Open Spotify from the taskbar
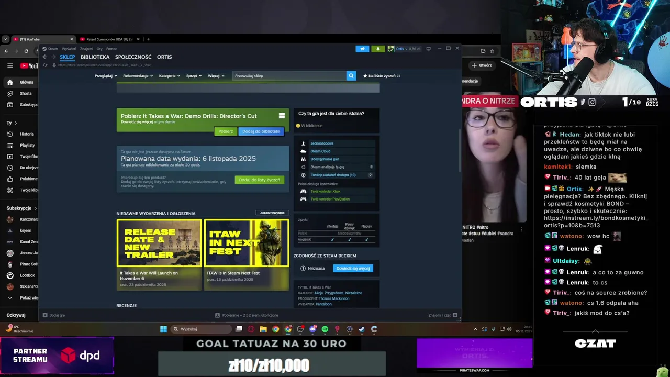This screenshot has width=670, height=377. pos(325,329)
